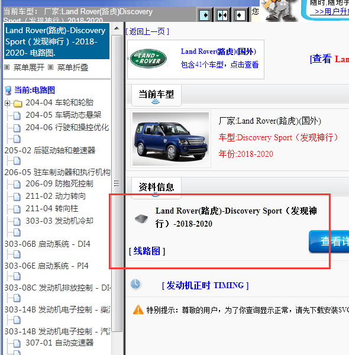The height and width of the screenshot is (355, 349).
Task: Click the mechanic cartoon mascot icon
Action: [x=279, y=10]
